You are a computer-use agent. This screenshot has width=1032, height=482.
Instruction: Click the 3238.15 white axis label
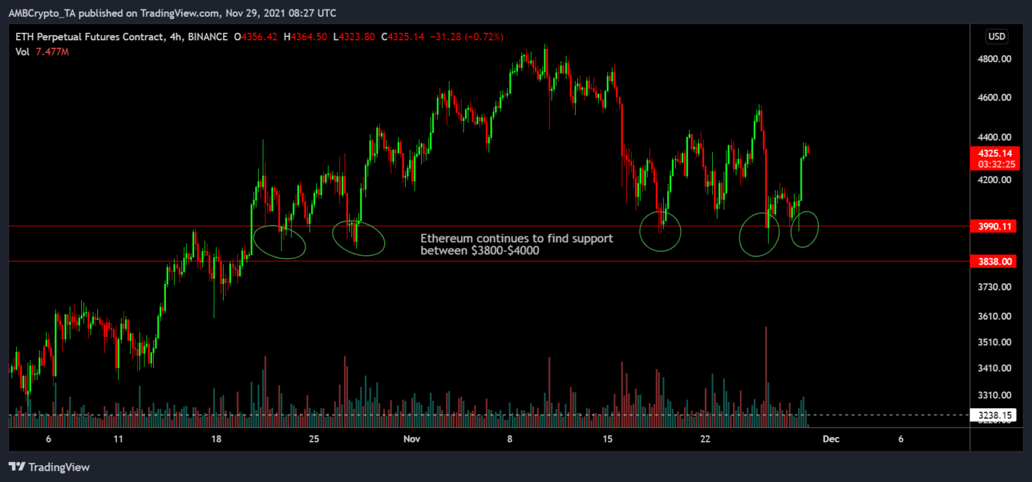point(996,416)
